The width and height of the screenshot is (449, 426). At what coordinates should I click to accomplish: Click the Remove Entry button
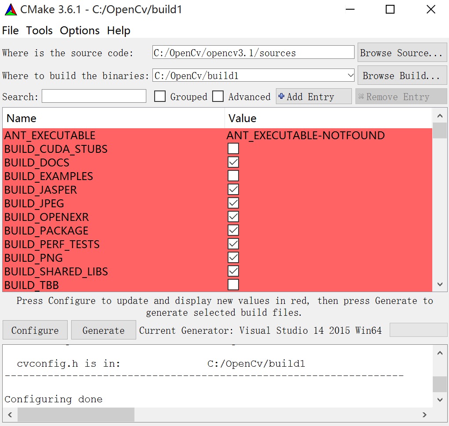(401, 96)
